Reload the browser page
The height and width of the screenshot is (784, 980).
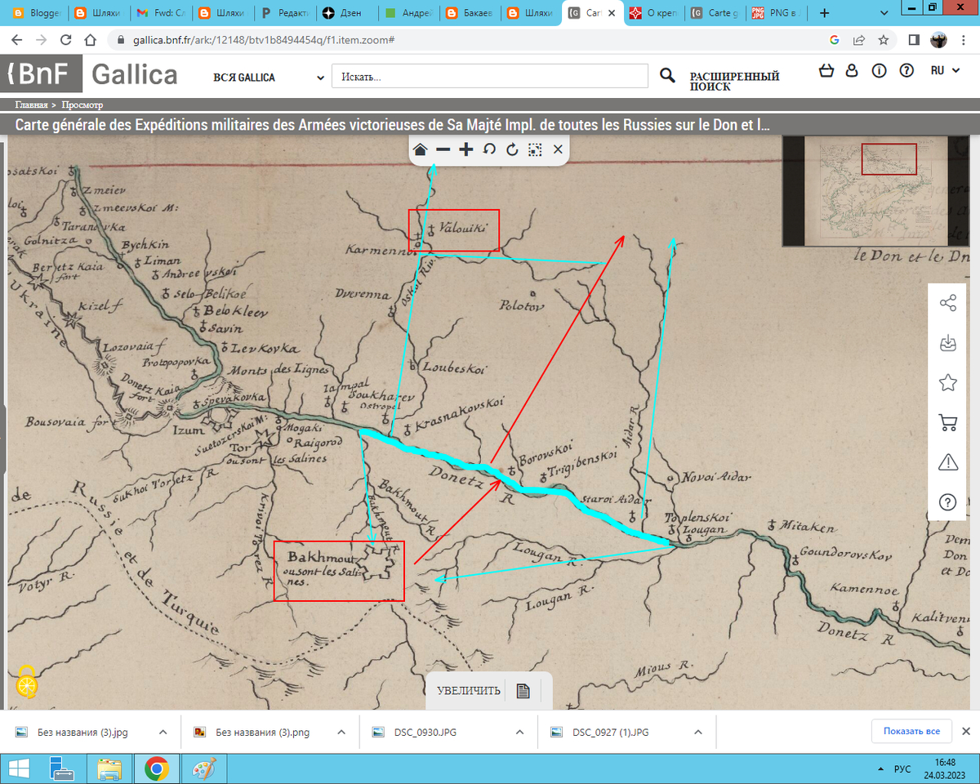coord(66,39)
